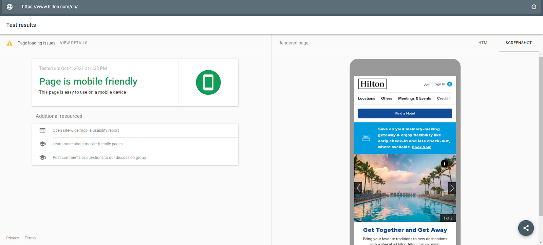The height and width of the screenshot is (245, 543).
Task: Open Learn more about mobile-friendly pages
Action: (88, 144)
